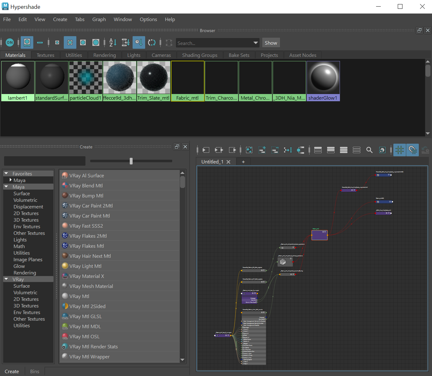Close the Untitled_1 tab

pyautogui.click(x=228, y=162)
